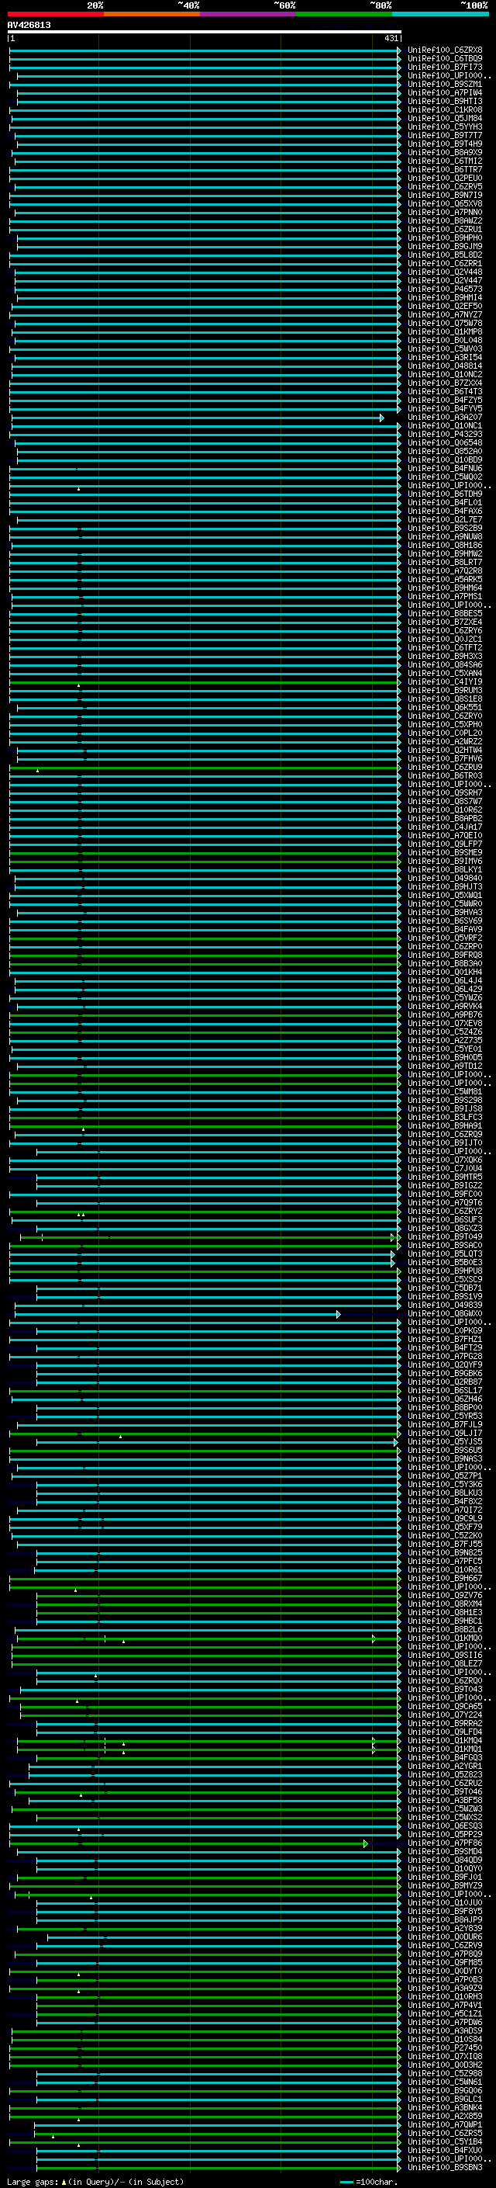The image size is (496, 2188).
Task: Select hit label UniRef100_Q65XV8
Action: [445, 204]
